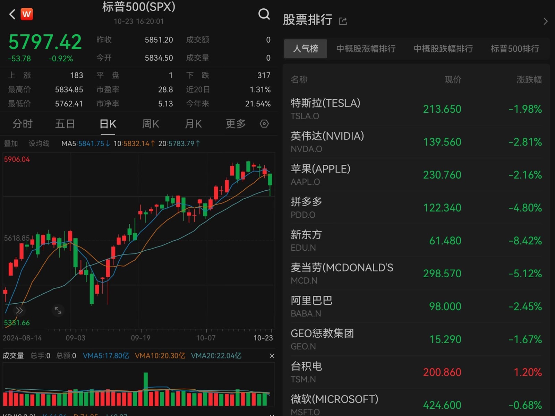
Task: Open 拼多多 PDD.O stock row
Action: 416,208
